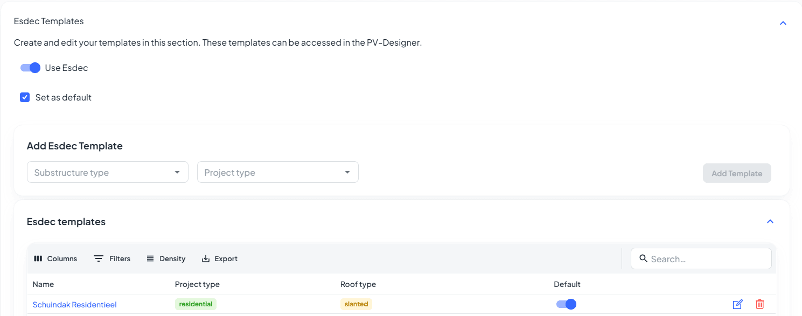Uncheck the Set as default checkbox

tap(25, 97)
